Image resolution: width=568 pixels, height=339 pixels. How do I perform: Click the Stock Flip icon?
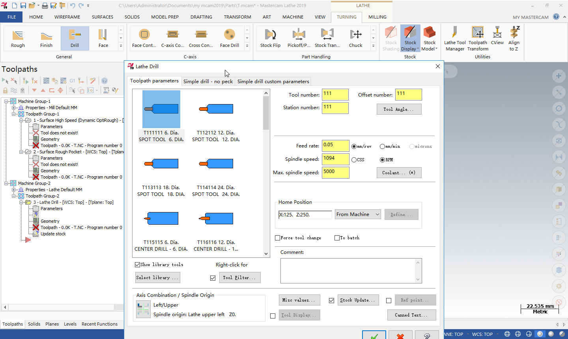(x=271, y=38)
